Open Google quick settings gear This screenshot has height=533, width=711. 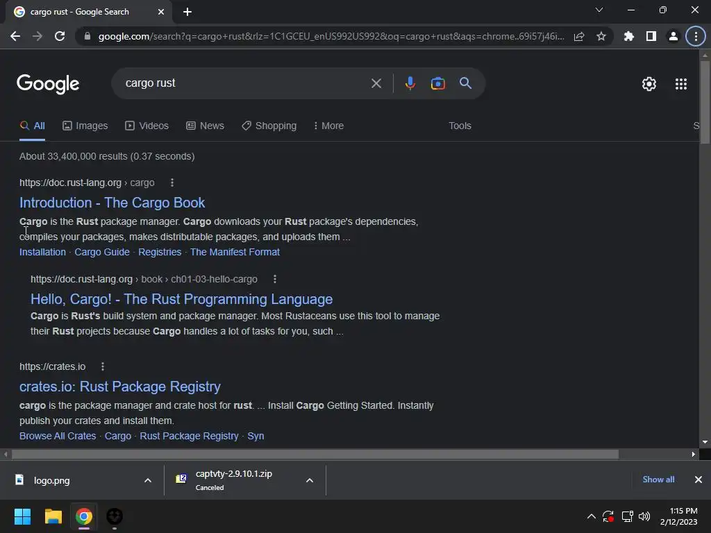click(649, 84)
